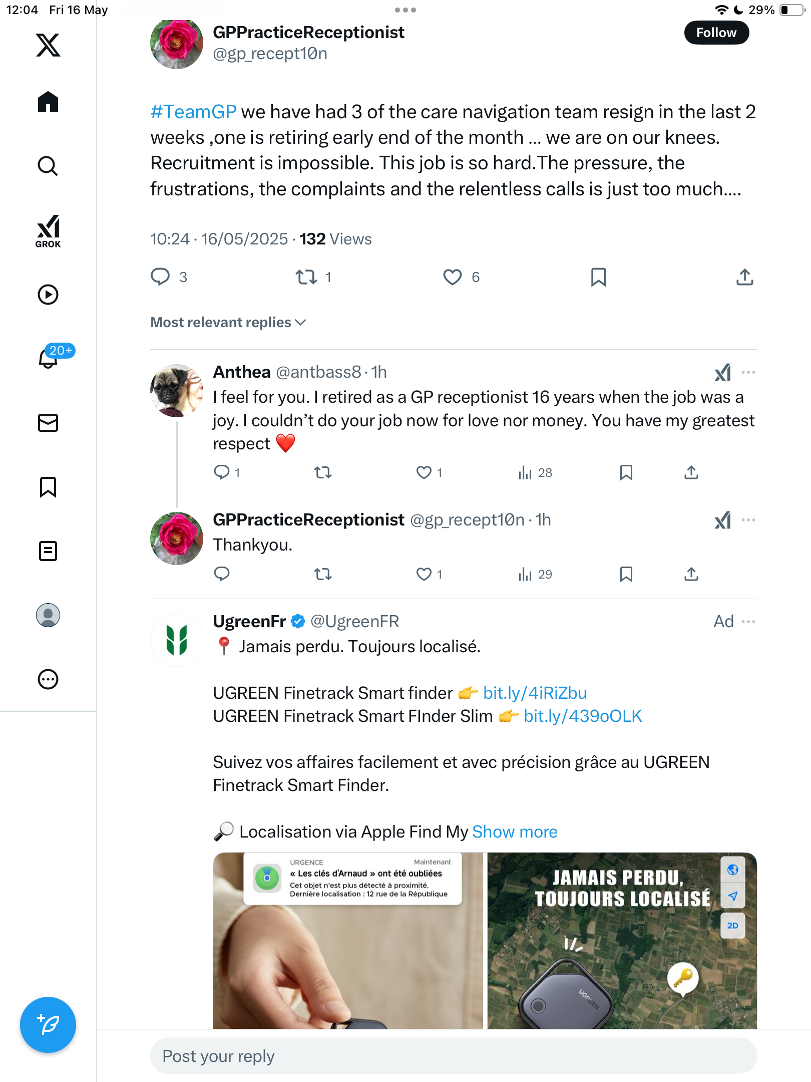Viewport: 811px width, 1082px height.
Task: Share the main post with upload icon
Action: (745, 277)
